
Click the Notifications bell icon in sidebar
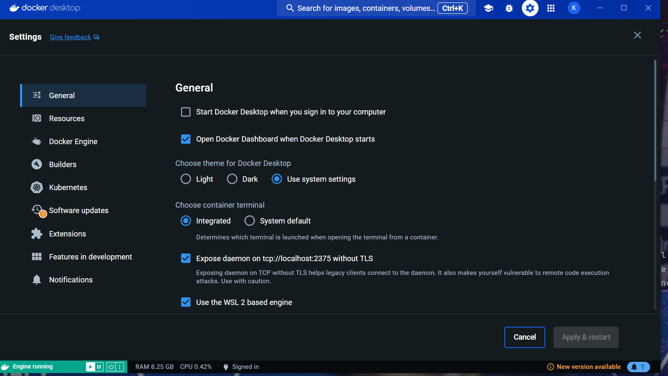tap(37, 279)
